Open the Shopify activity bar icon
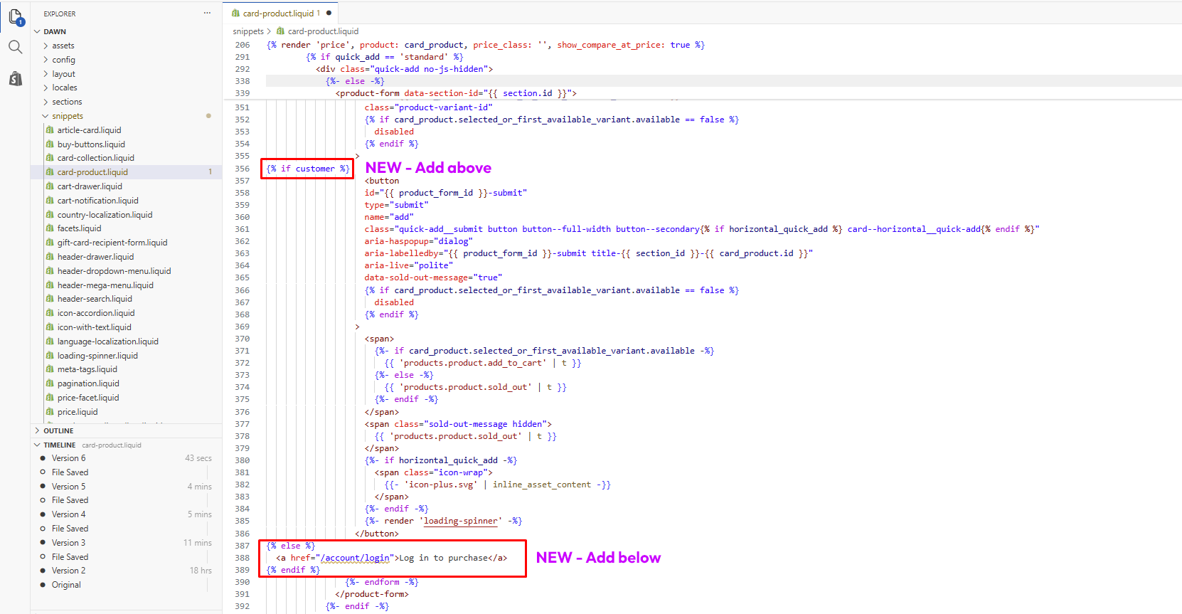Viewport: 1182px width, 614px height. [15, 78]
